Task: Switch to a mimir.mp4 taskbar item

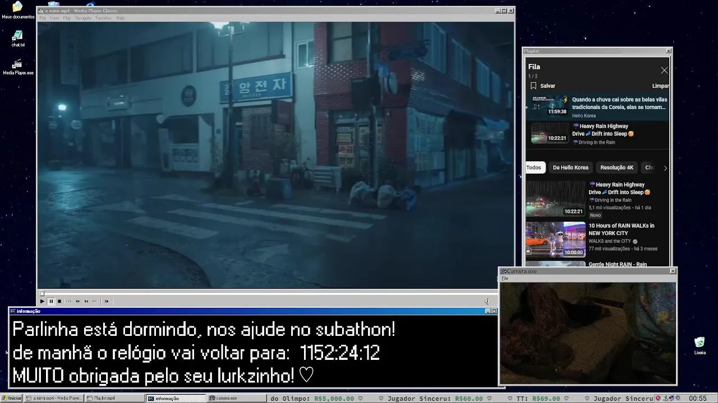Action: pos(54,398)
